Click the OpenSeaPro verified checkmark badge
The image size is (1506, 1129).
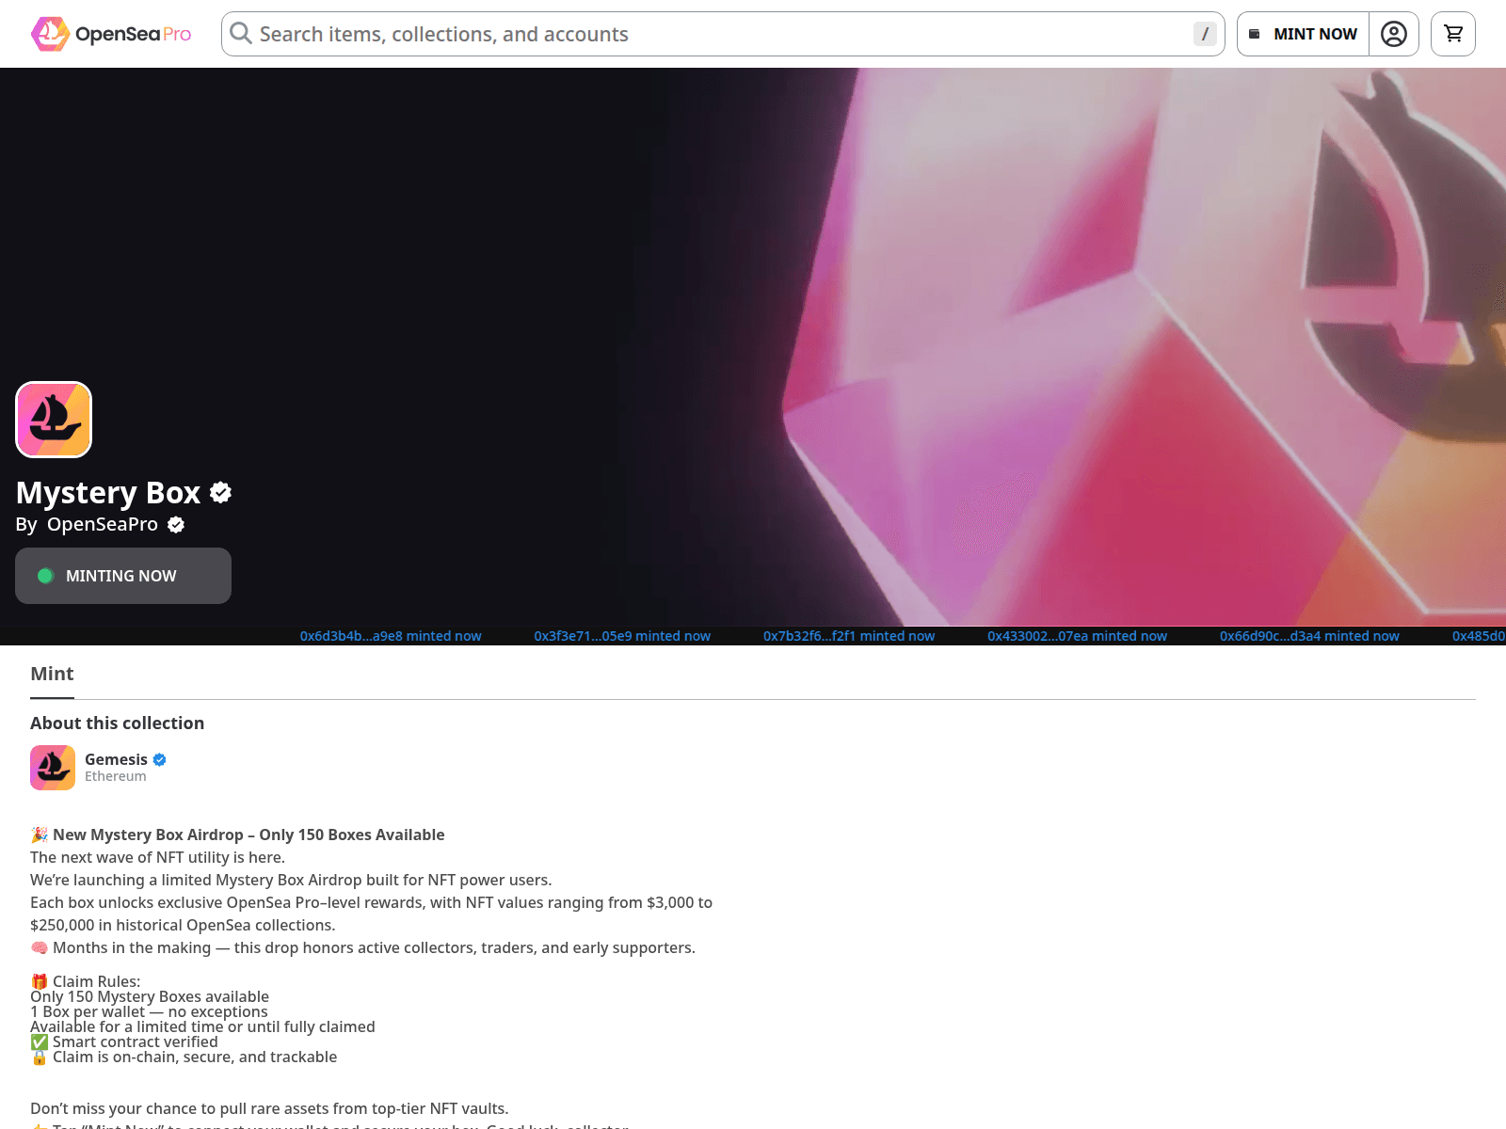coord(176,525)
